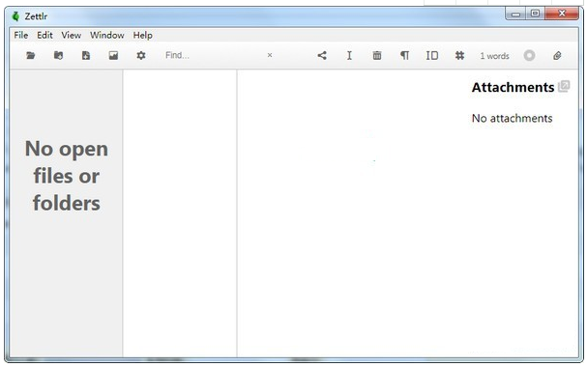This screenshot has width=587, height=367.
Task: Click the open folder toolbar icon
Action: tap(31, 56)
